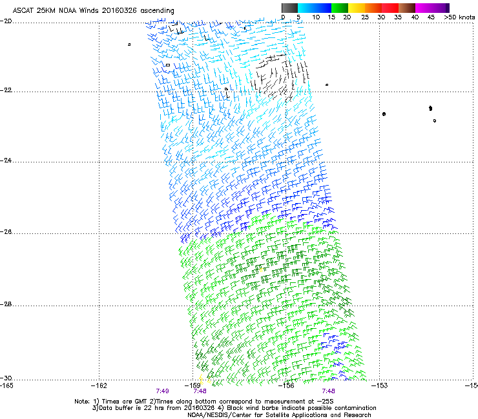Click the latitude label '-28'
The width and height of the screenshot is (478, 419).
[x=6, y=304]
